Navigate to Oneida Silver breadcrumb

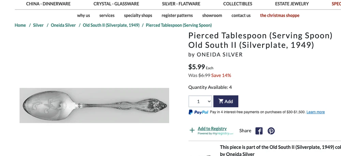tap(63, 25)
